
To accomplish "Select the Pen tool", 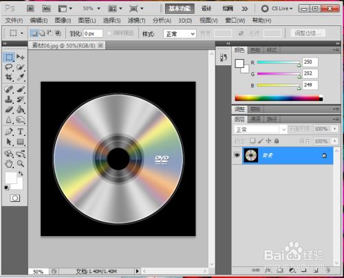I will click(9, 132).
